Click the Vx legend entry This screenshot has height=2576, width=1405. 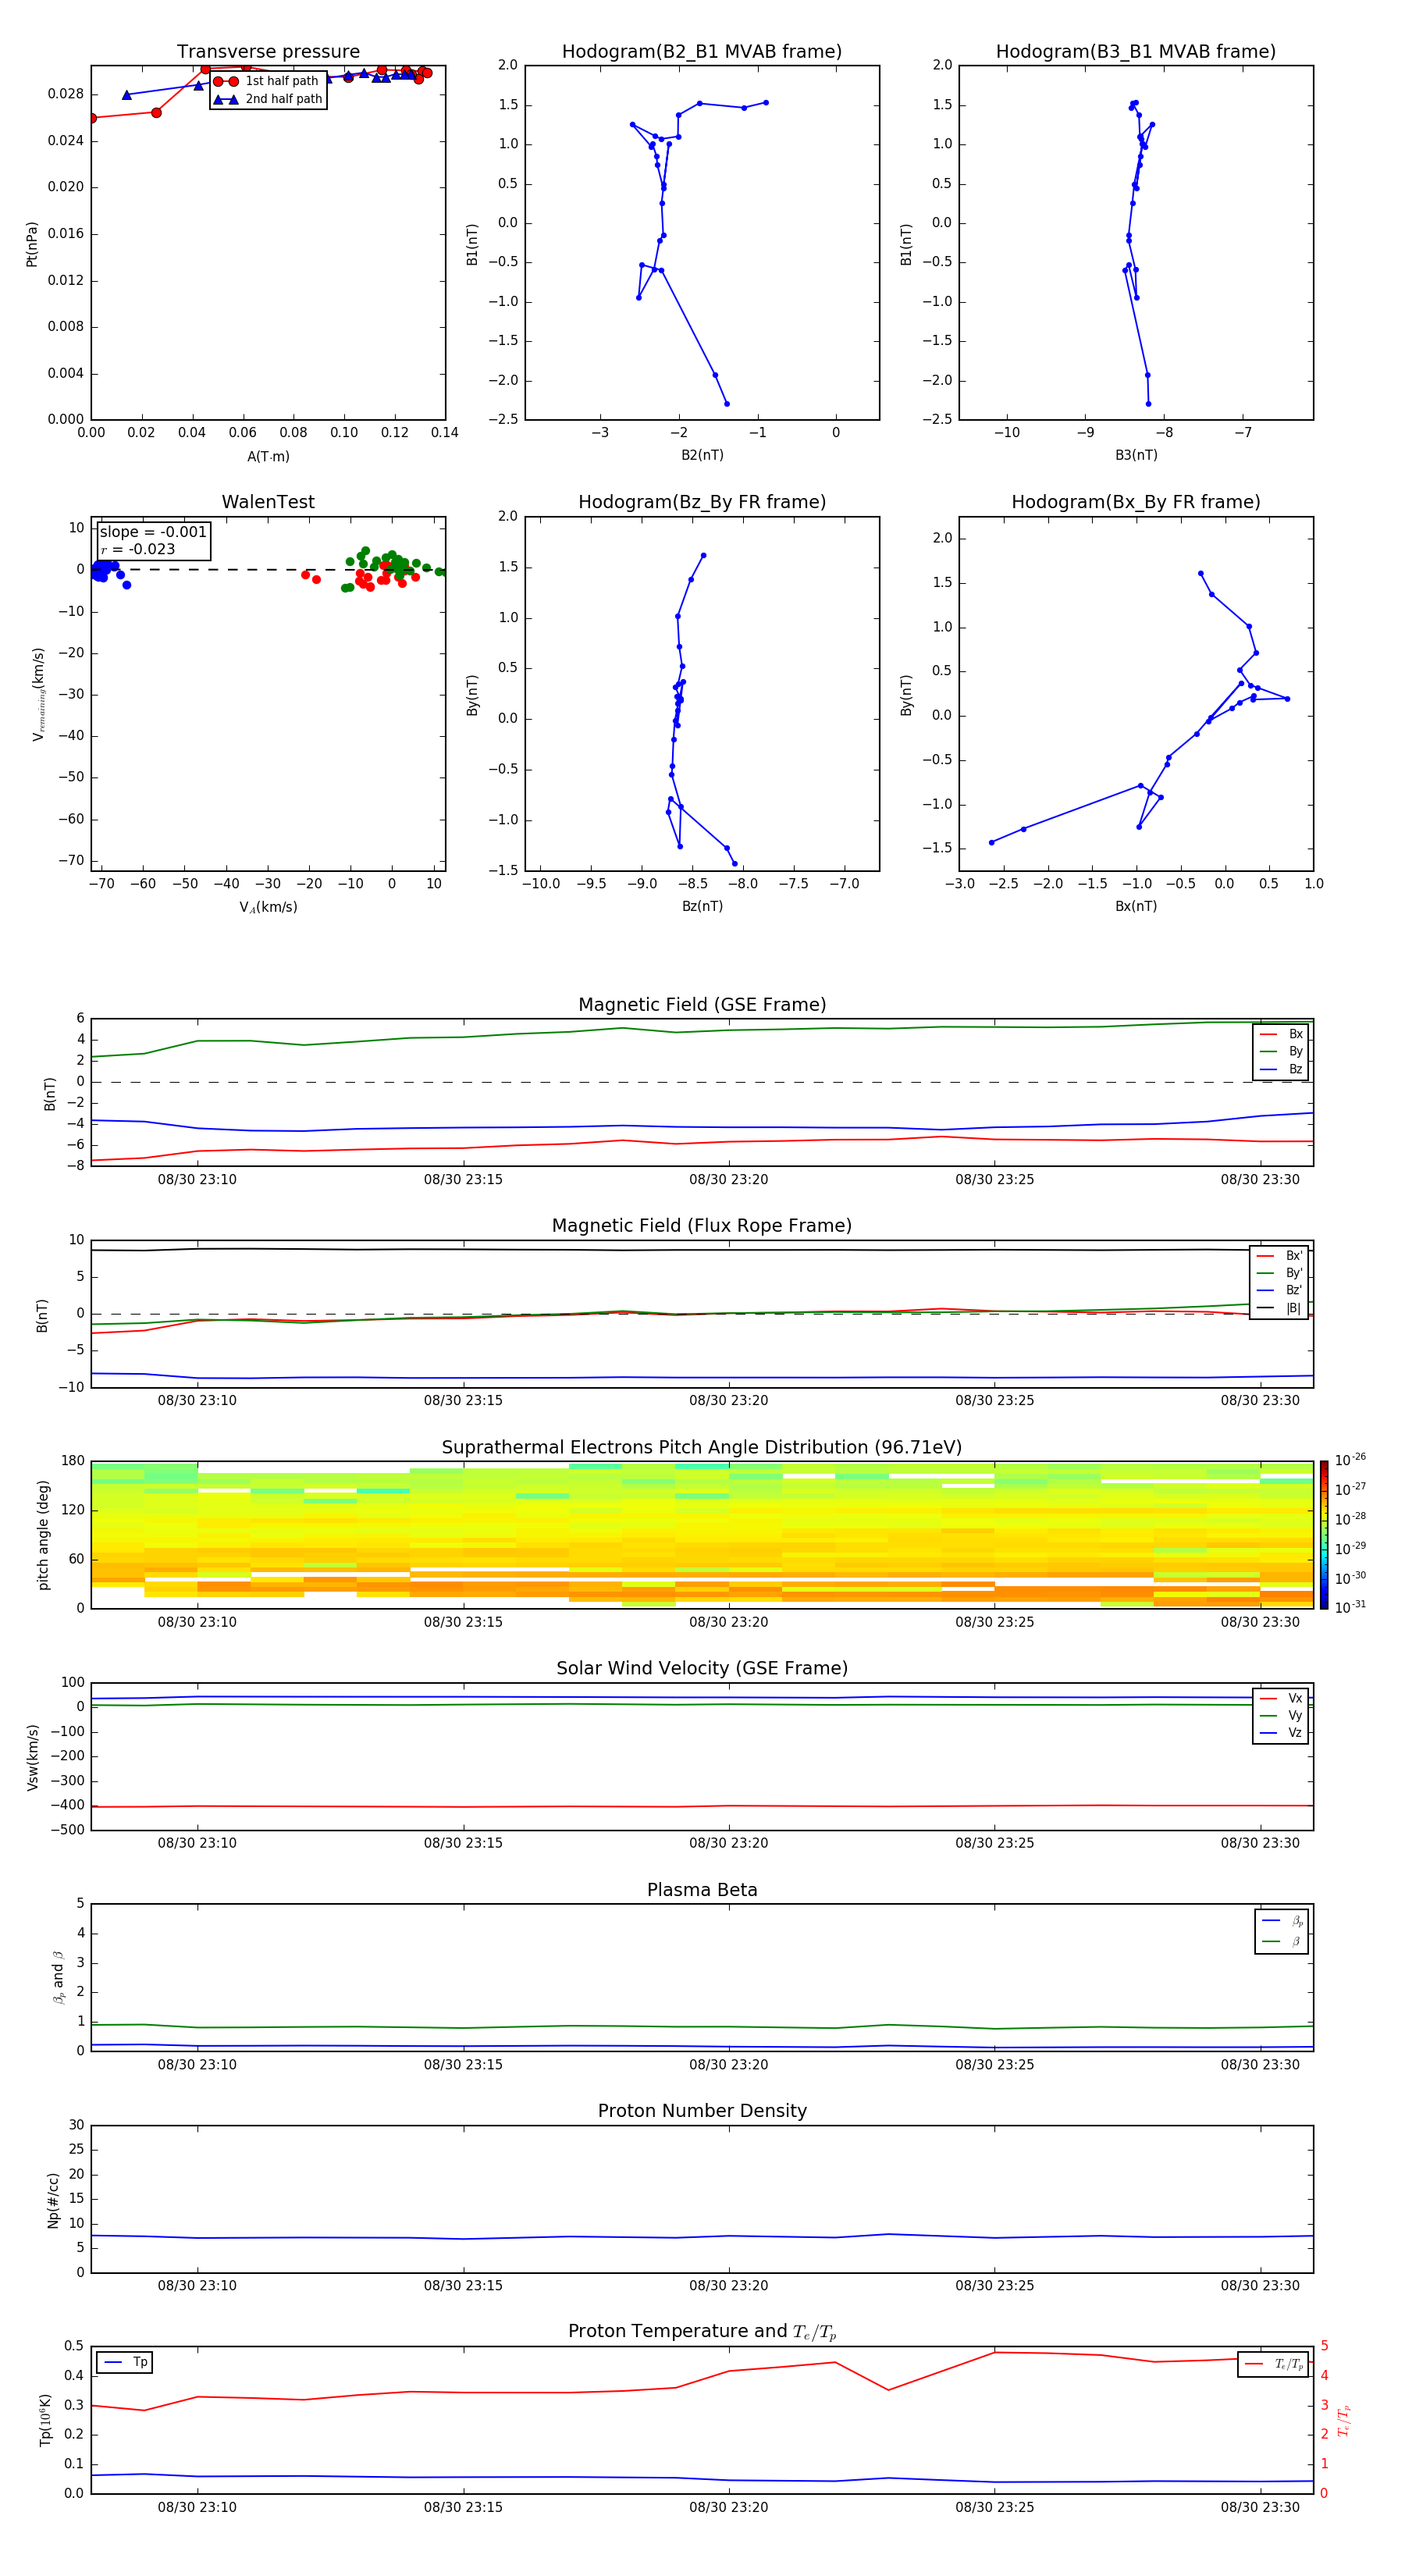tap(1281, 1698)
